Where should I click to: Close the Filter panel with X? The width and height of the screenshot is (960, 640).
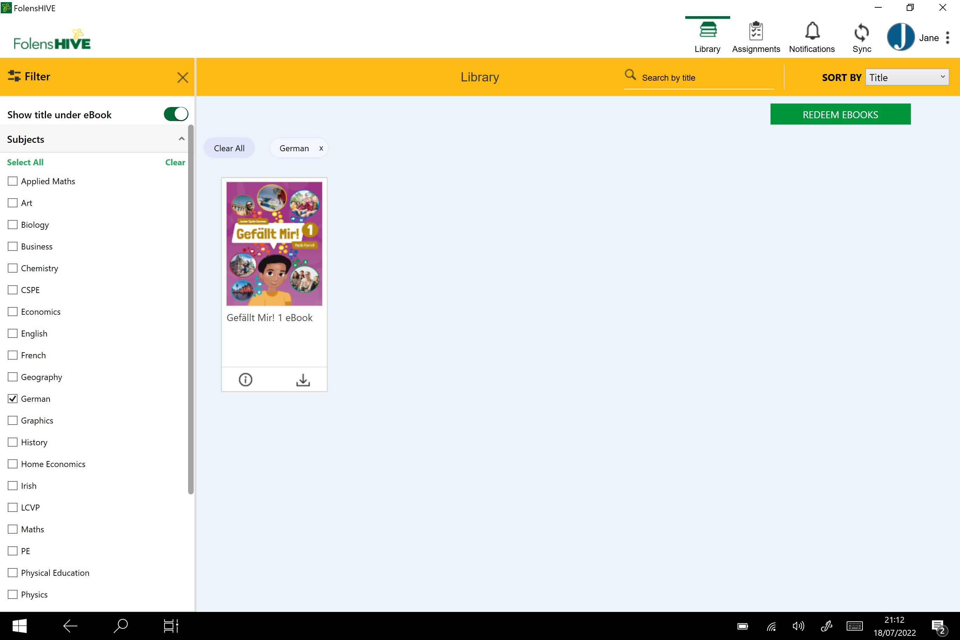point(182,78)
